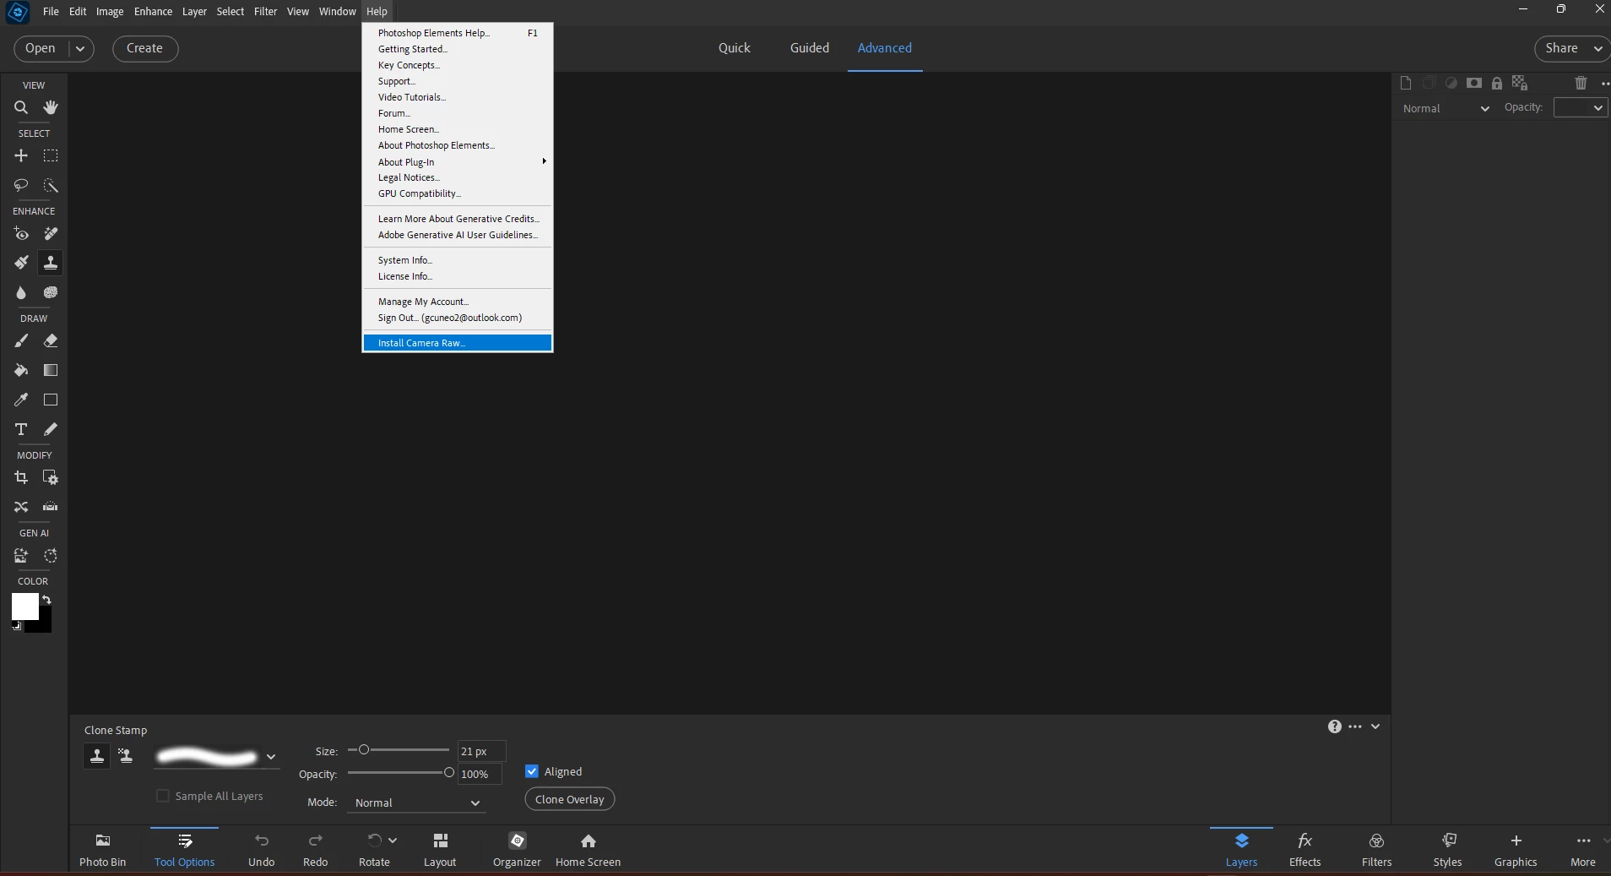
Task: Switch to the Quick tab
Action: [735, 48]
